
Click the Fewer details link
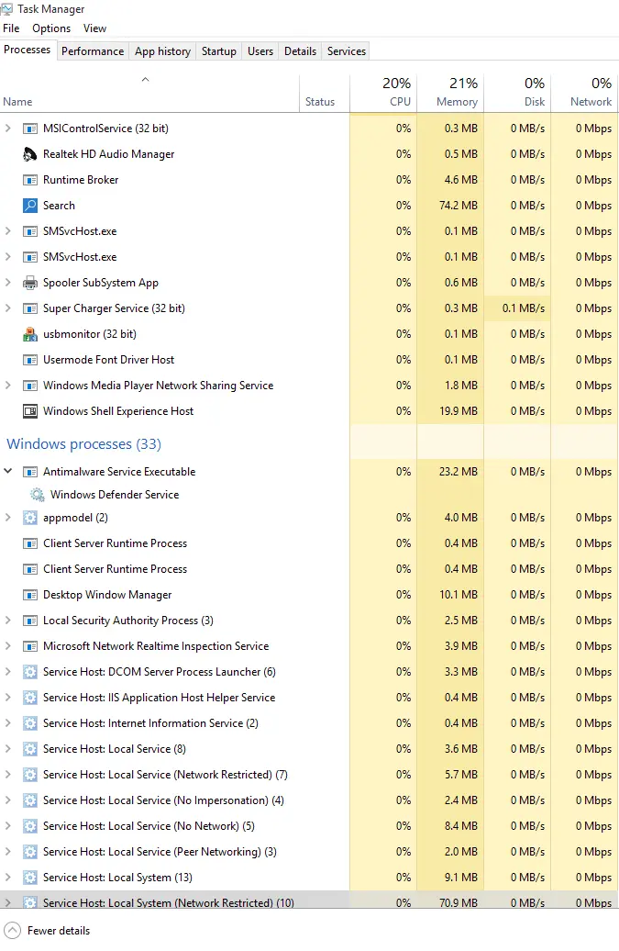(59, 931)
